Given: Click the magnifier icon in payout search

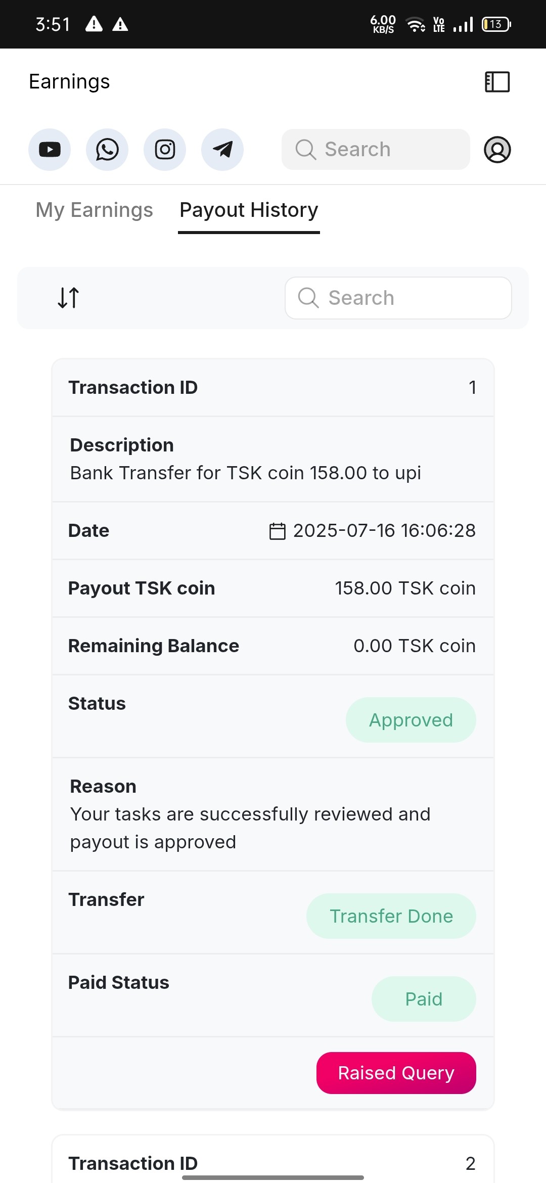Looking at the screenshot, I should pos(308,298).
